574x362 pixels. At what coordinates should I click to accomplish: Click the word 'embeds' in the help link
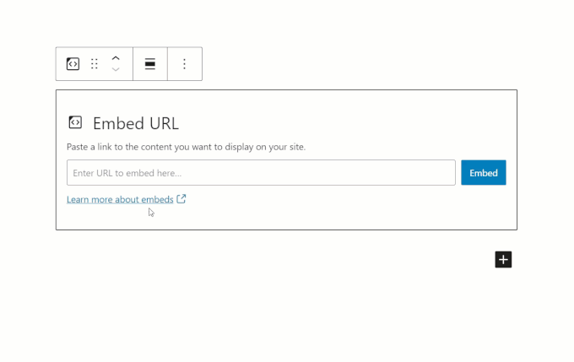point(157,199)
